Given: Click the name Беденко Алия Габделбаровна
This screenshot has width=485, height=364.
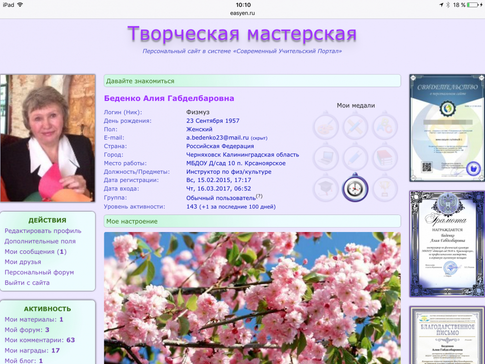Looking at the screenshot, I should pos(169,99).
